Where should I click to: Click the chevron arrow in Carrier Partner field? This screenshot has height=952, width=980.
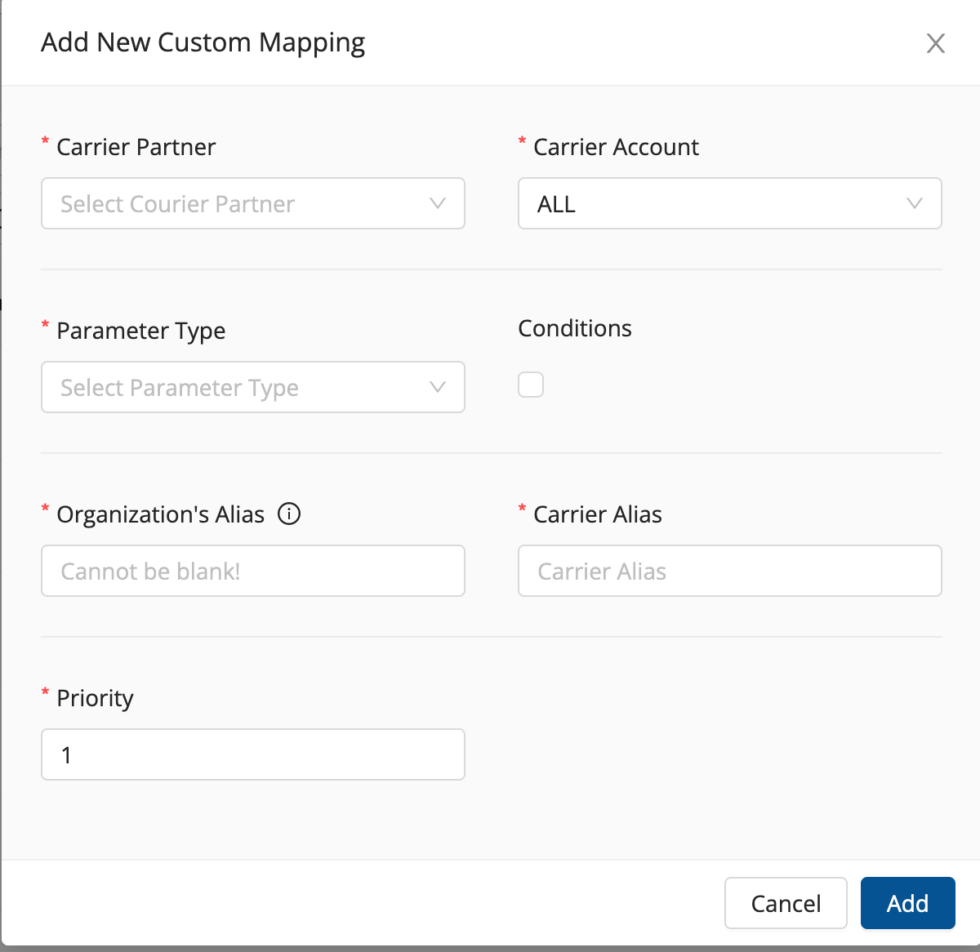[x=438, y=203]
